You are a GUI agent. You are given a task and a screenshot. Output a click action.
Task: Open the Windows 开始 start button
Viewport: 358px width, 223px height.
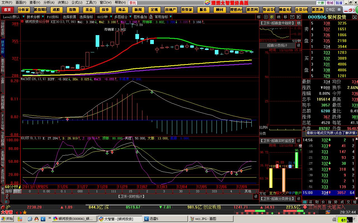(7, 219)
